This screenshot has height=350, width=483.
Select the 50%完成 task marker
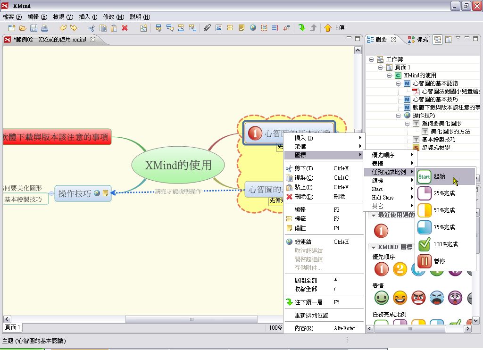[445, 210]
